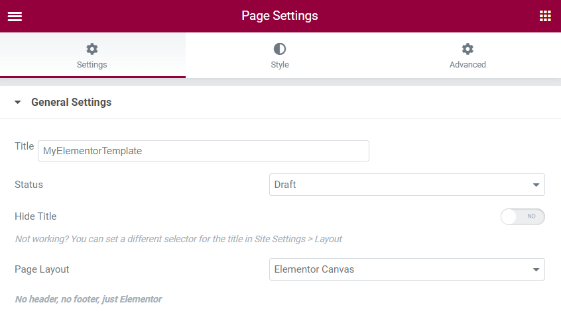This screenshot has width=561, height=317.
Task: Click into the Title input field
Action: click(203, 151)
